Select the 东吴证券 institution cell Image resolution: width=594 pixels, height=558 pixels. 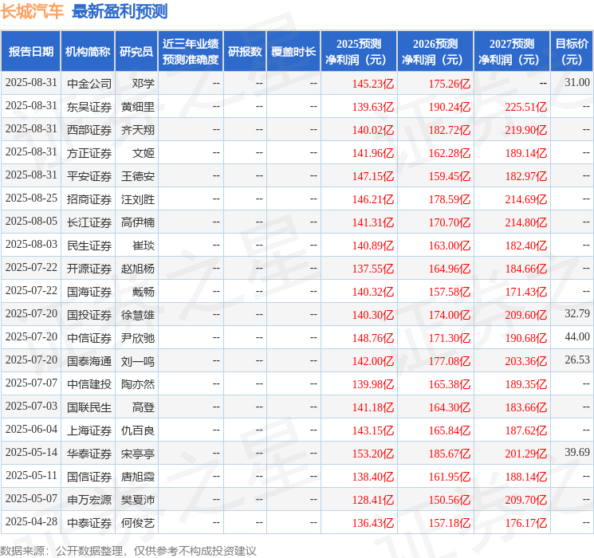click(x=89, y=107)
